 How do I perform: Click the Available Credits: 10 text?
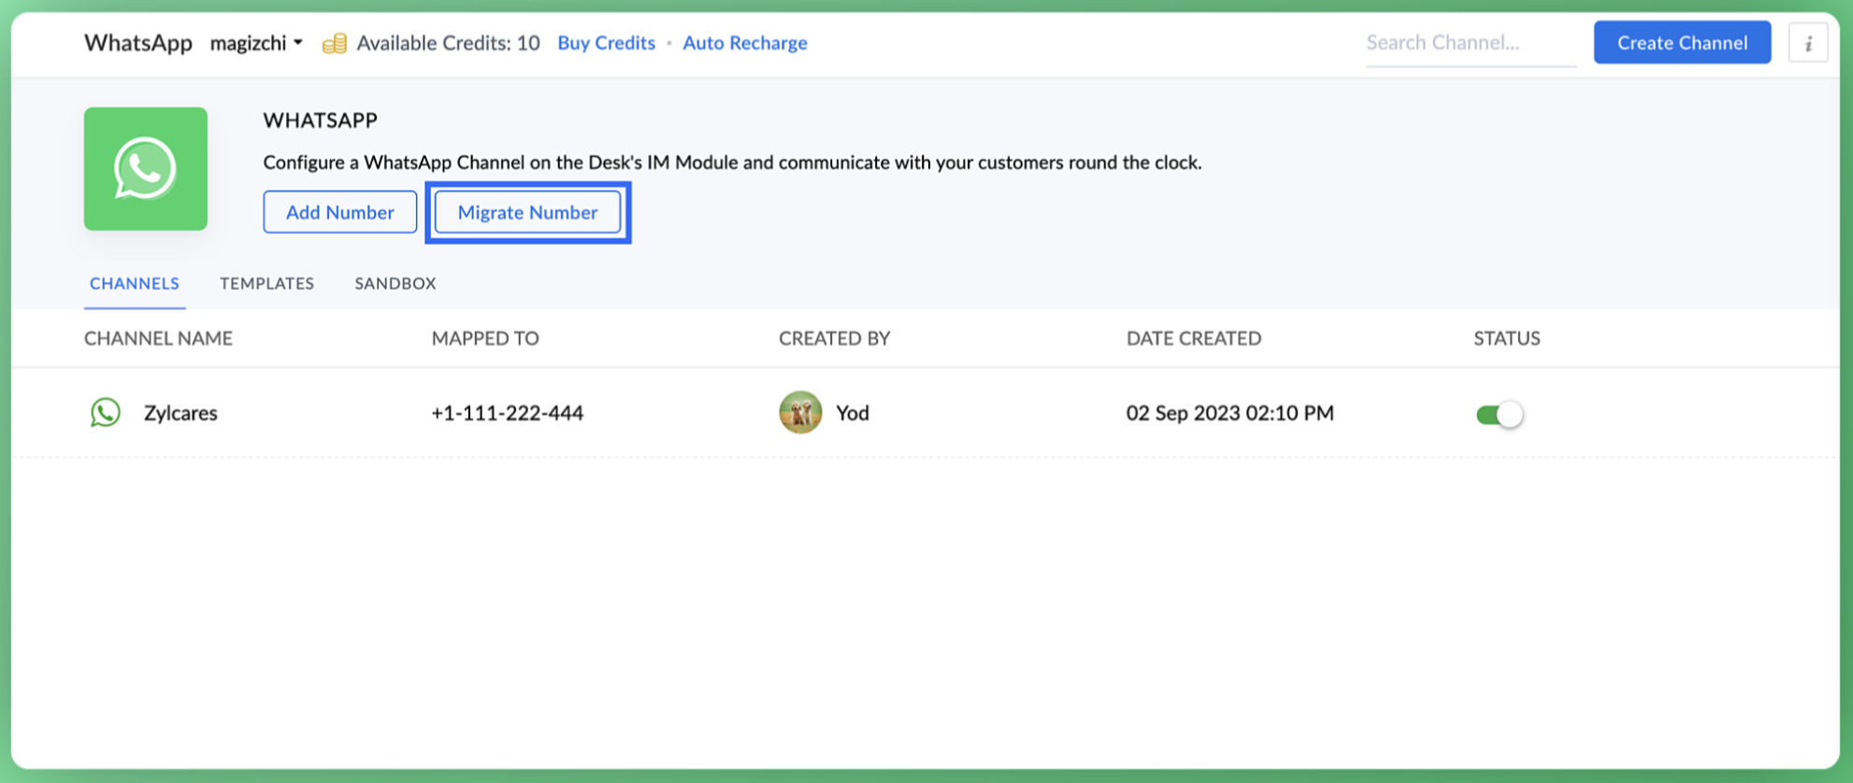449,43
